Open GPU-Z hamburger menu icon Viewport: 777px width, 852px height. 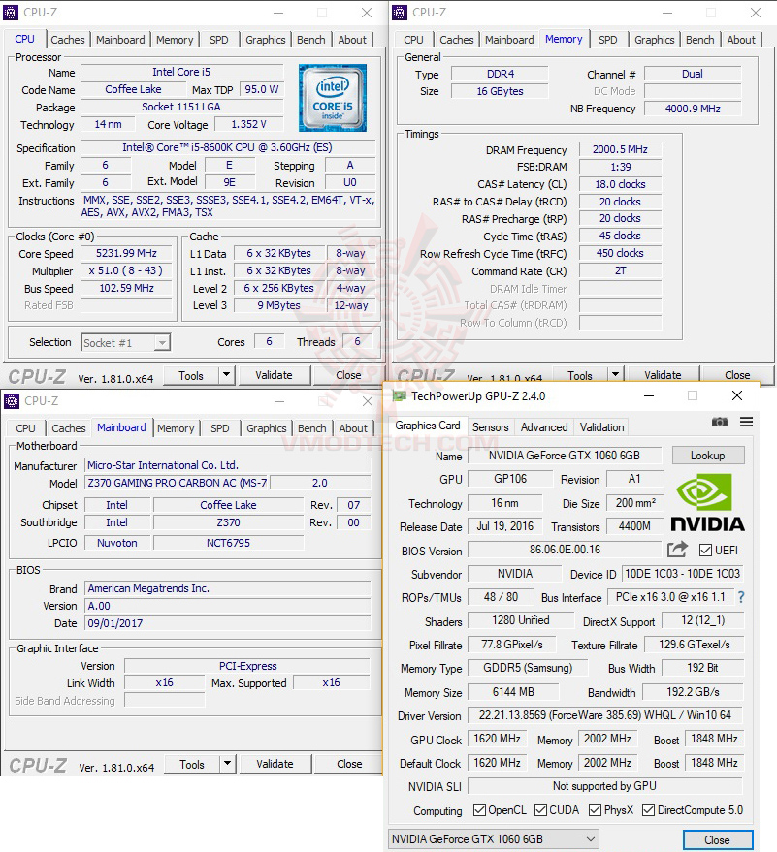(x=747, y=422)
